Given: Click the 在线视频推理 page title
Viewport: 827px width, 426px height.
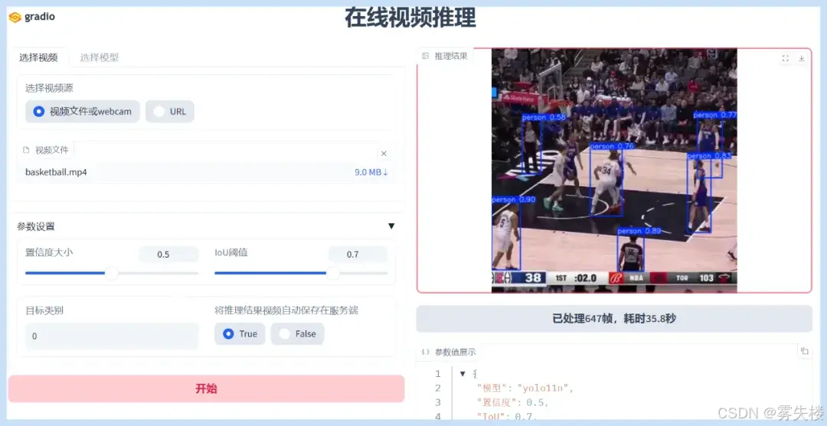Looking at the screenshot, I should 411,18.
